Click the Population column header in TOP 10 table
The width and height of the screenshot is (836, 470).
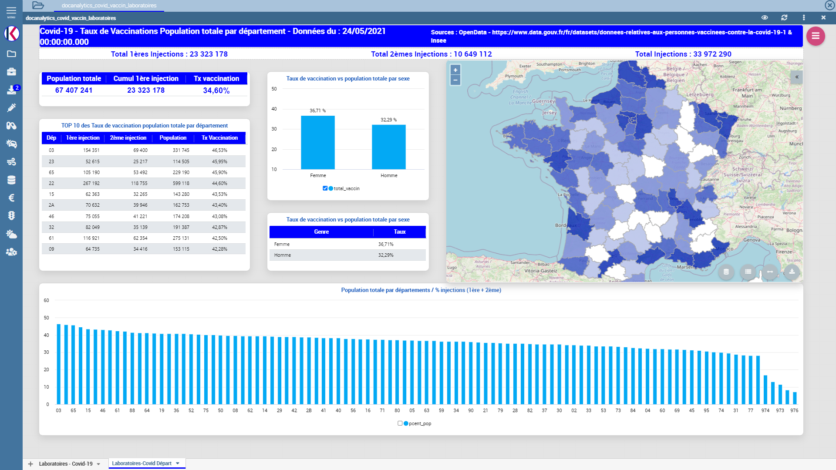coord(173,138)
